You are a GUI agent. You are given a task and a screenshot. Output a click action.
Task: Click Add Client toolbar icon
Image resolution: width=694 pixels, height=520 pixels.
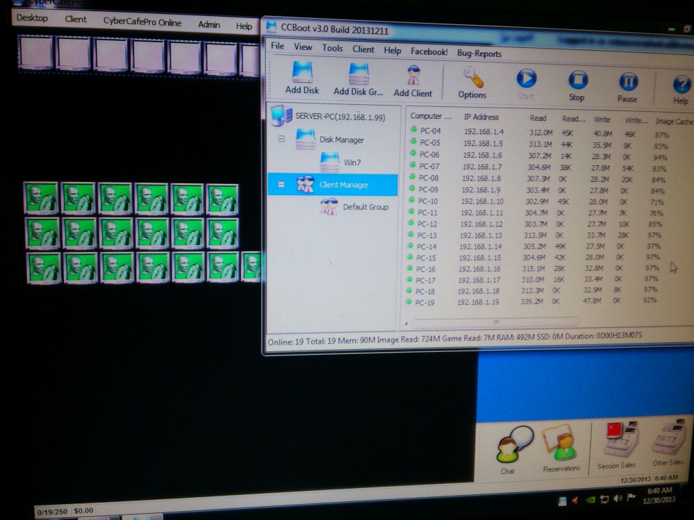point(413,81)
